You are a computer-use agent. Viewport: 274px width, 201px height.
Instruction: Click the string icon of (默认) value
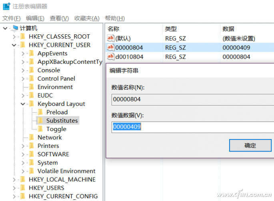coord(110,38)
